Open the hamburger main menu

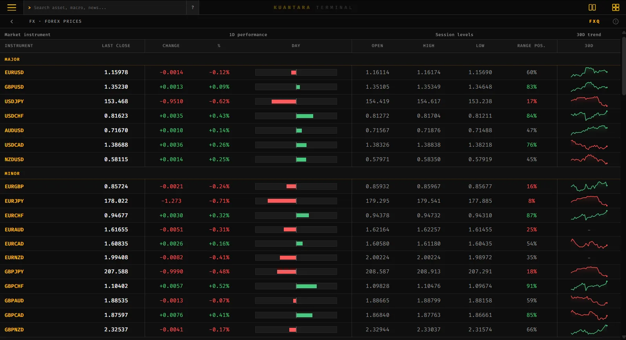(x=12, y=7)
